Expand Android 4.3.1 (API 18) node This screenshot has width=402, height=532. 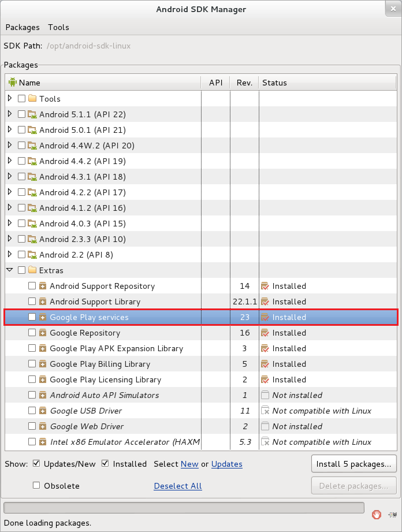pyautogui.click(x=10, y=176)
